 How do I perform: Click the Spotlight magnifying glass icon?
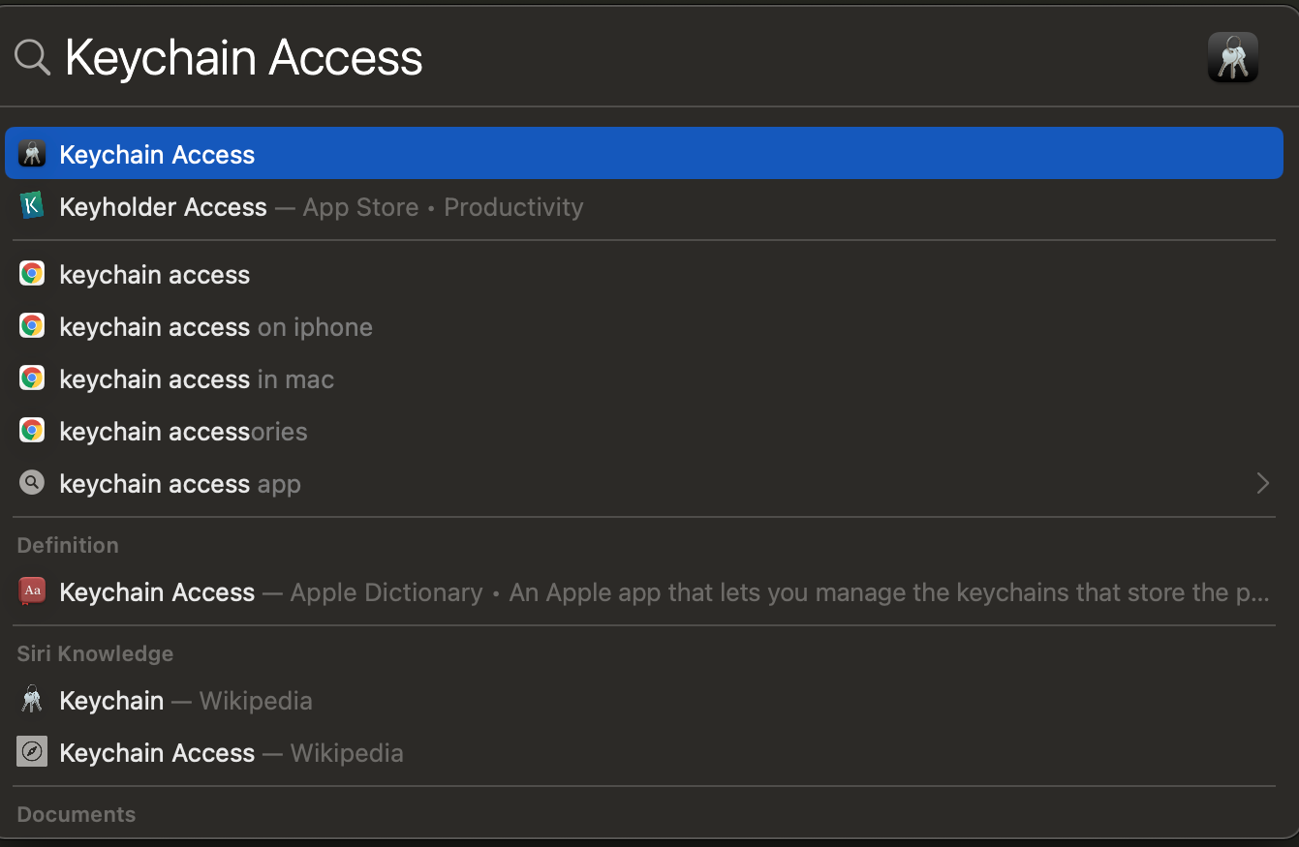[x=32, y=58]
